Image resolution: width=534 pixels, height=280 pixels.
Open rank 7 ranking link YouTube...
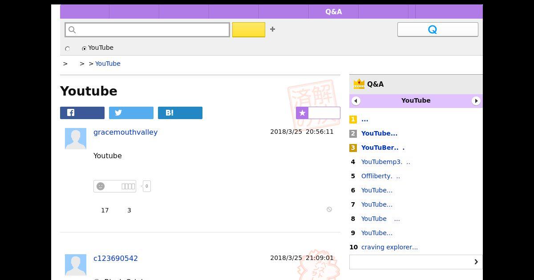click(377, 204)
